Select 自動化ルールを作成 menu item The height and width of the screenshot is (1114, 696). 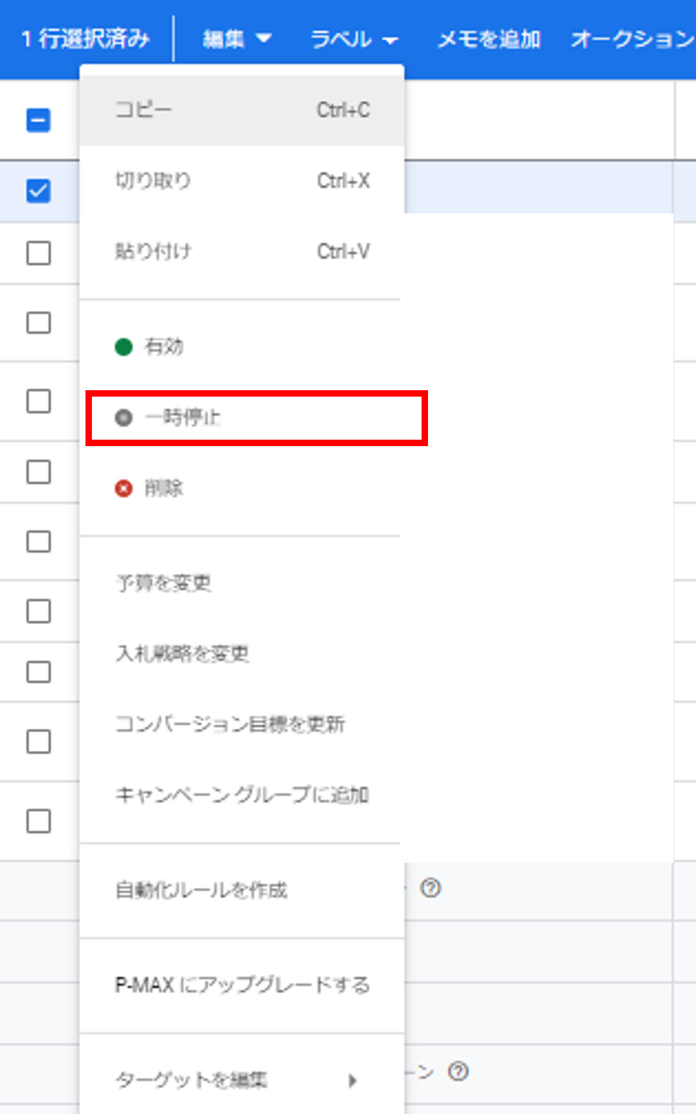(242, 890)
